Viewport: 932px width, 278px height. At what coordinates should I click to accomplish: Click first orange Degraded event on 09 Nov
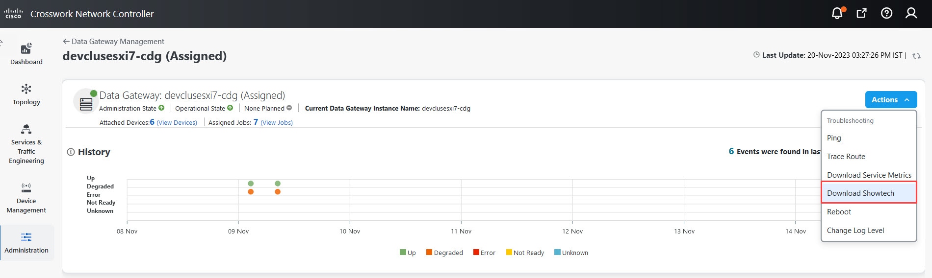(x=251, y=192)
